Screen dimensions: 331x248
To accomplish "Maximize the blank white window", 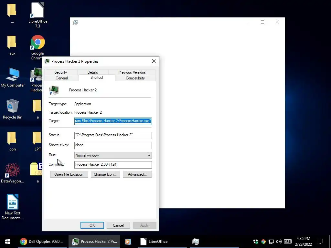I will pos(262,22).
